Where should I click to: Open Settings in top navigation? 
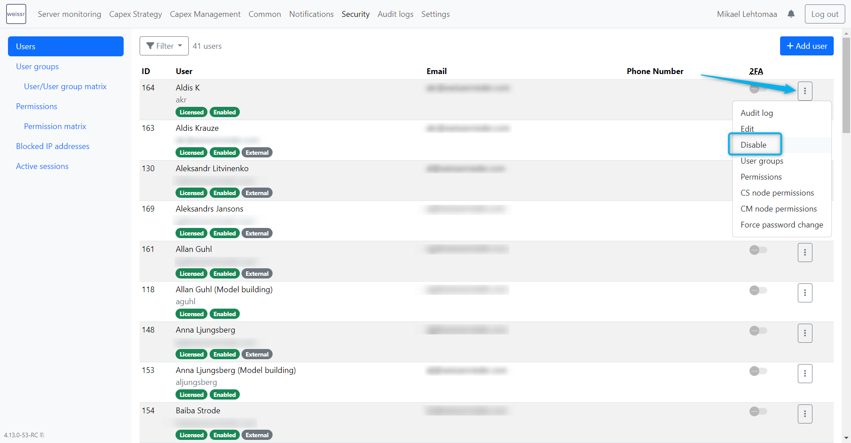coord(435,14)
